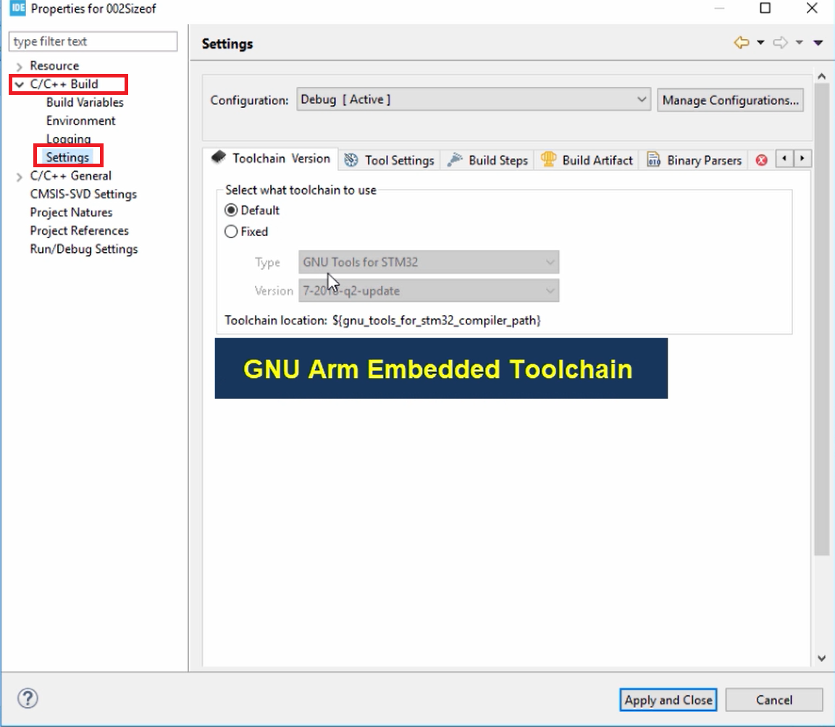Viewport: 835px width, 727px height.
Task: Click the Help question mark icon
Action: point(28,698)
